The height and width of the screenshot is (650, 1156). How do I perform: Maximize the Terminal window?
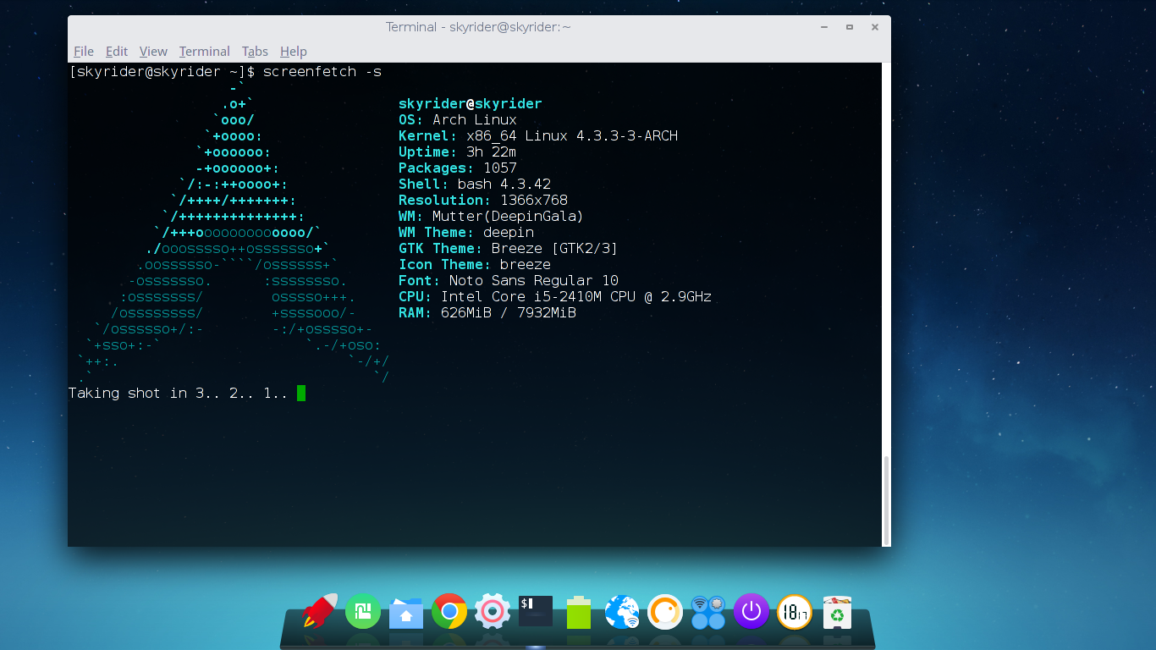click(x=850, y=27)
